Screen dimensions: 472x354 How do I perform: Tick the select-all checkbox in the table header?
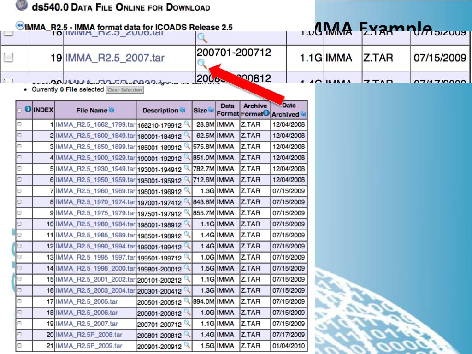point(19,111)
